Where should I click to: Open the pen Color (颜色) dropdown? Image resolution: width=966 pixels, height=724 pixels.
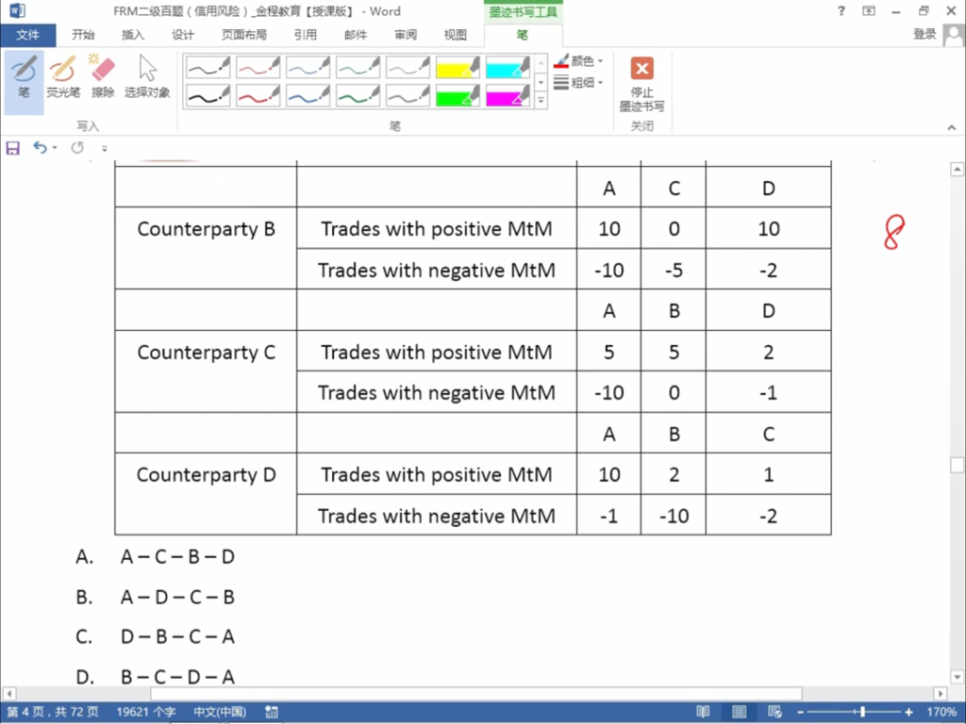(x=578, y=61)
